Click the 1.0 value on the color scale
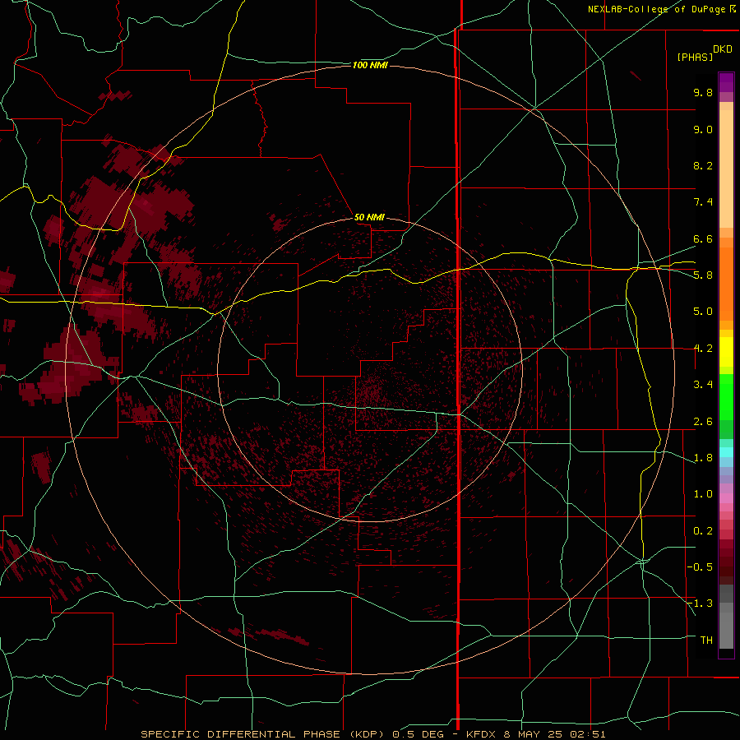 pyautogui.click(x=703, y=494)
